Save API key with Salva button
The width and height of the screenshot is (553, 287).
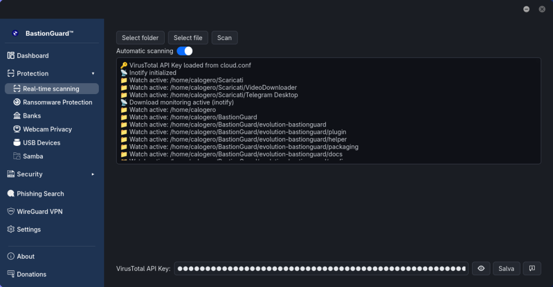[x=506, y=269]
